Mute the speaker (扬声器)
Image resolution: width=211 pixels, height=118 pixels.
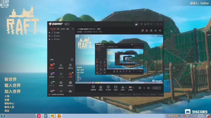130,88
